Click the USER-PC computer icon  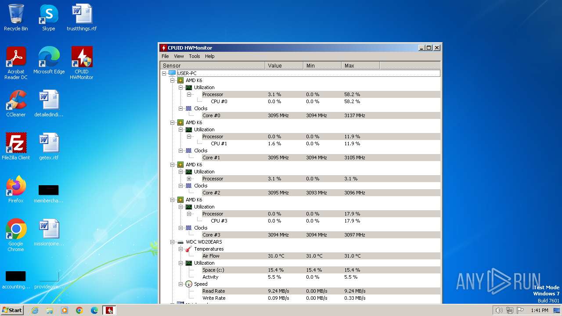tap(172, 73)
